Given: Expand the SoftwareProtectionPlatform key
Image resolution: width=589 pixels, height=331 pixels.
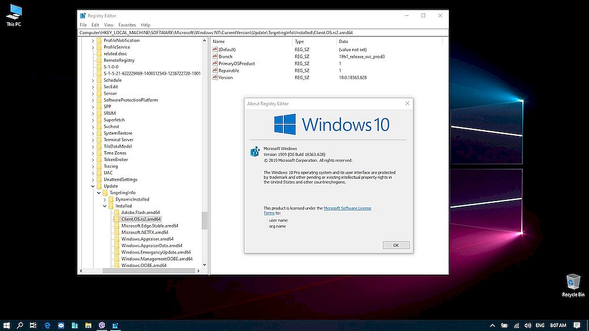Looking at the screenshot, I should click(93, 100).
